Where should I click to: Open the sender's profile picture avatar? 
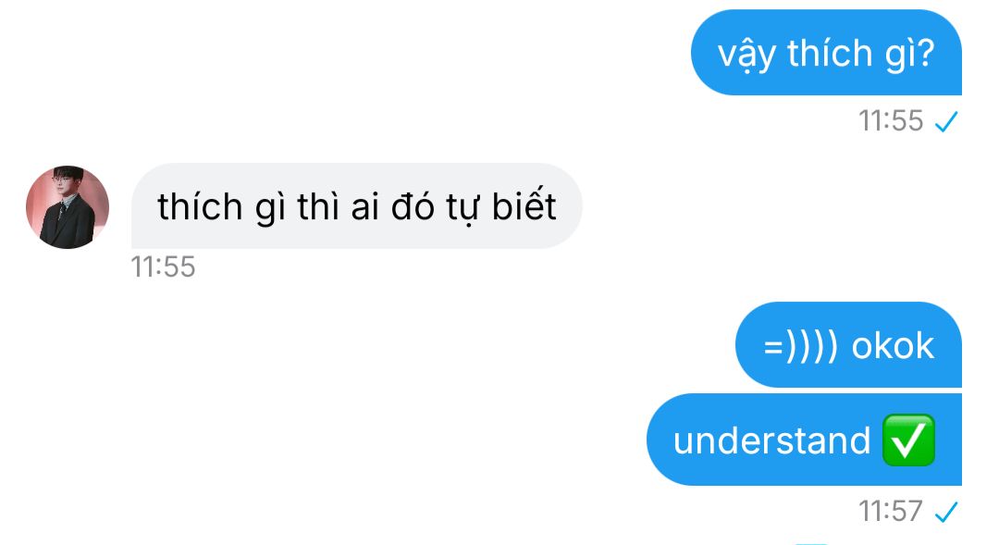[68, 207]
